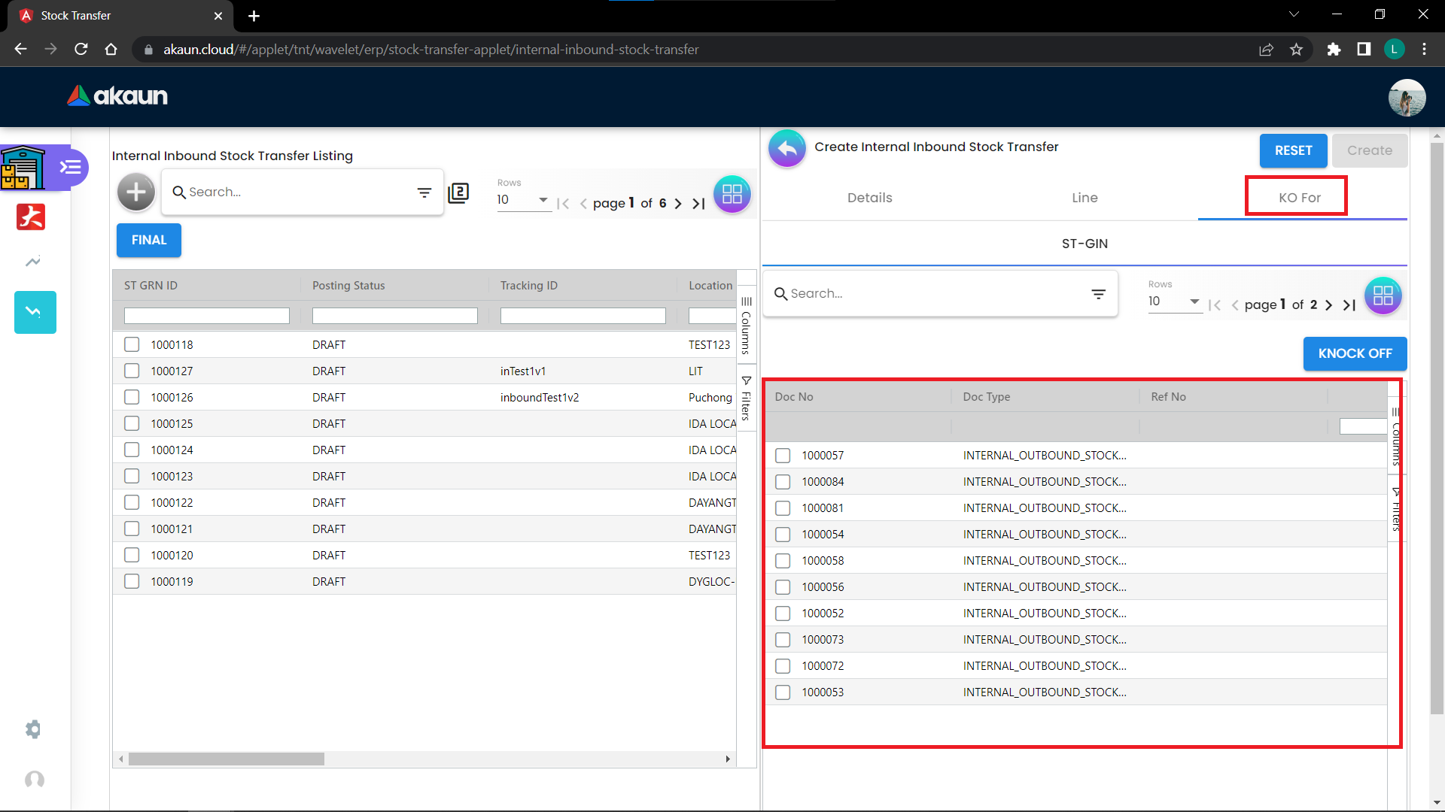Viewport: 1445px width, 812px height.
Task: Open Rows dropdown in ST-GIN panel
Action: tap(1174, 301)
